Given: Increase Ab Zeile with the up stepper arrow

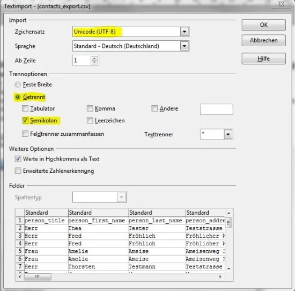Looking at the screenshot, I should pyautogui.click(x=94, y=58).
